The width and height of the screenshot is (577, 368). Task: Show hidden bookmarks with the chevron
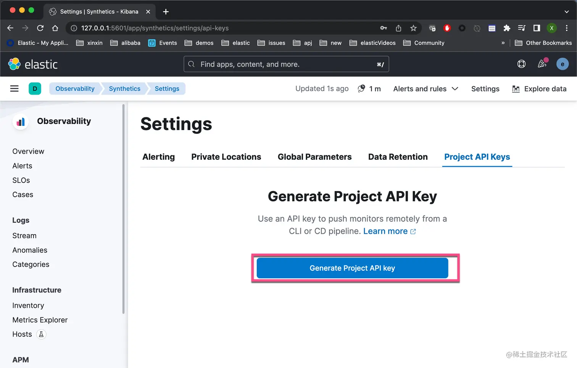pos(503,43)
